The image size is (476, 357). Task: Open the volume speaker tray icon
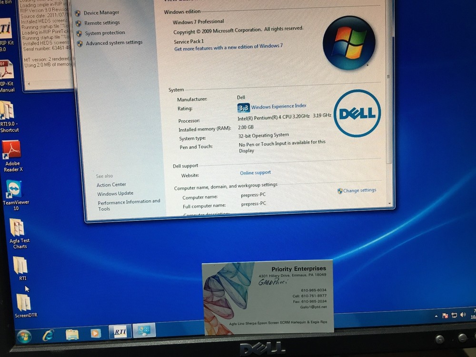[x=463, y=315]
